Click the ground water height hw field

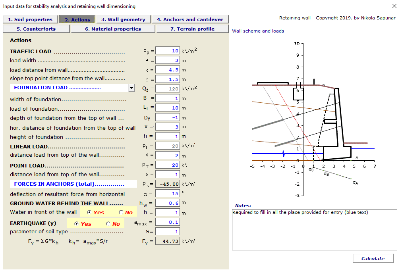[167, 202]
